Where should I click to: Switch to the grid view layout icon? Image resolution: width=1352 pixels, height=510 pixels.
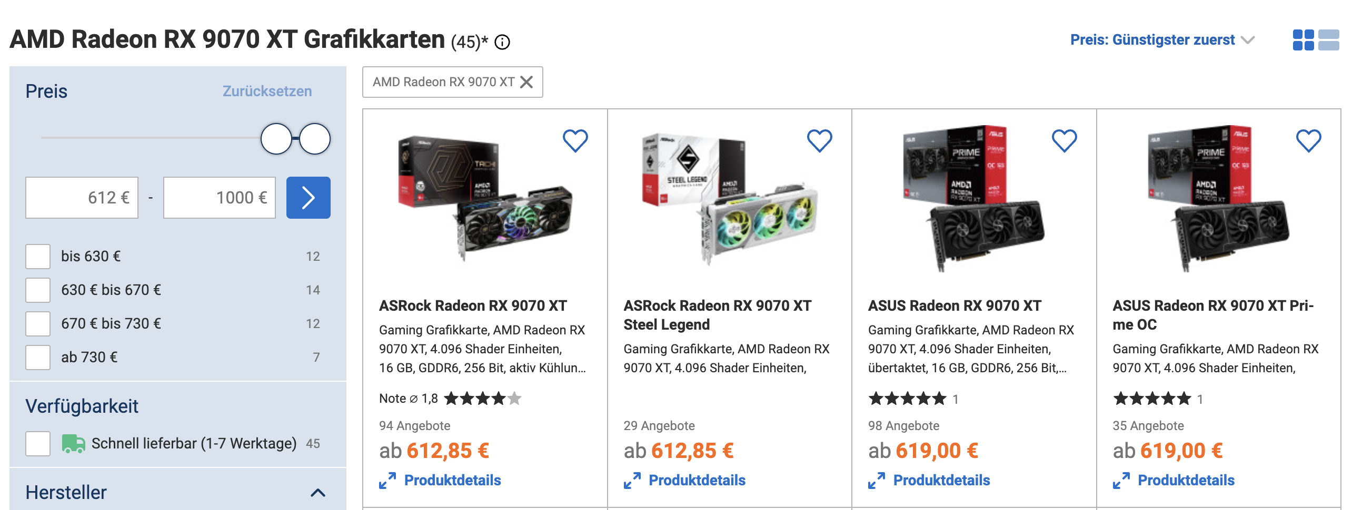1303,40
